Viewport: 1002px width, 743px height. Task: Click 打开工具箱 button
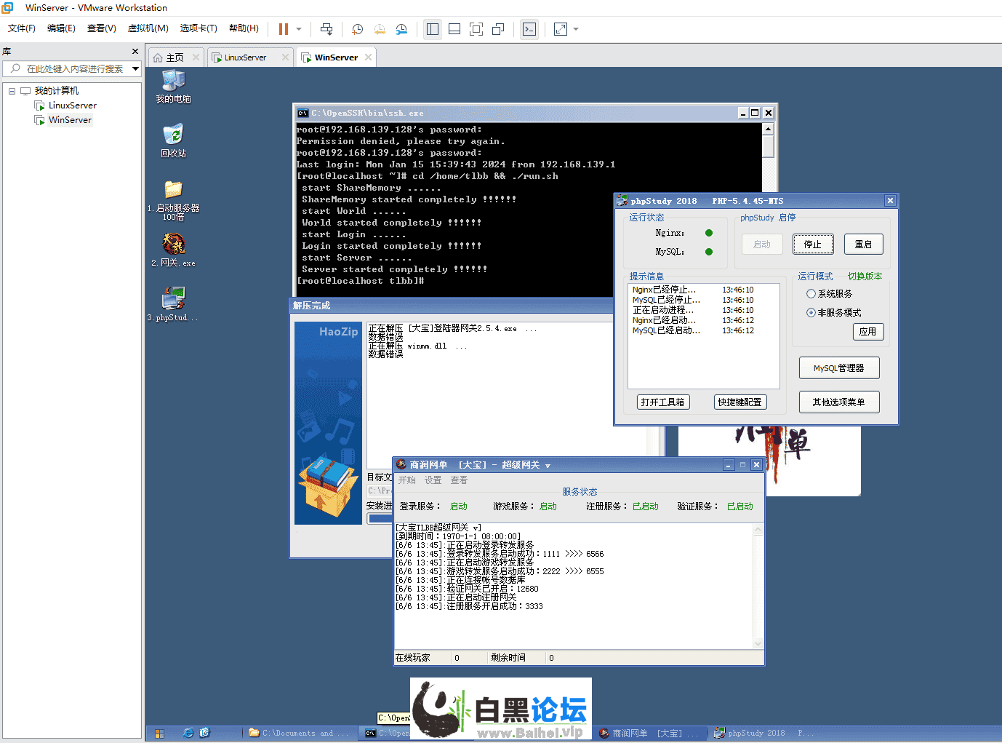(x=663, y=402)
